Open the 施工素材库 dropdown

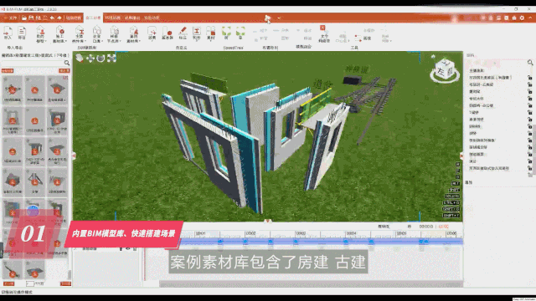(59, 34)
